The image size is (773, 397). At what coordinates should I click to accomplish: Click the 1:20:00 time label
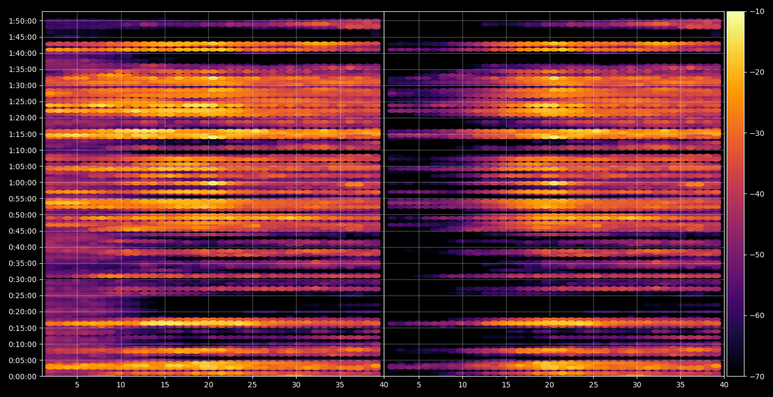click(x=23, y=118)
